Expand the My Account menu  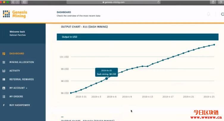[18, 88]
